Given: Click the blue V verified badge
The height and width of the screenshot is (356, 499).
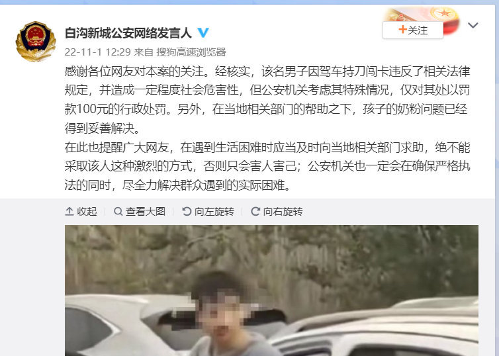Looking at the screenshot, I should point(203,32).
